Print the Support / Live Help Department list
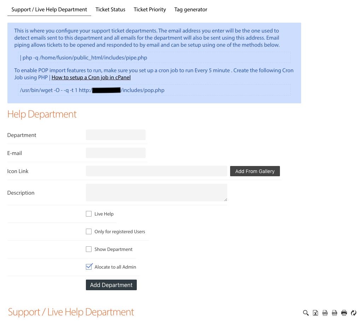The image size is (363, 321). pos(344,313)
